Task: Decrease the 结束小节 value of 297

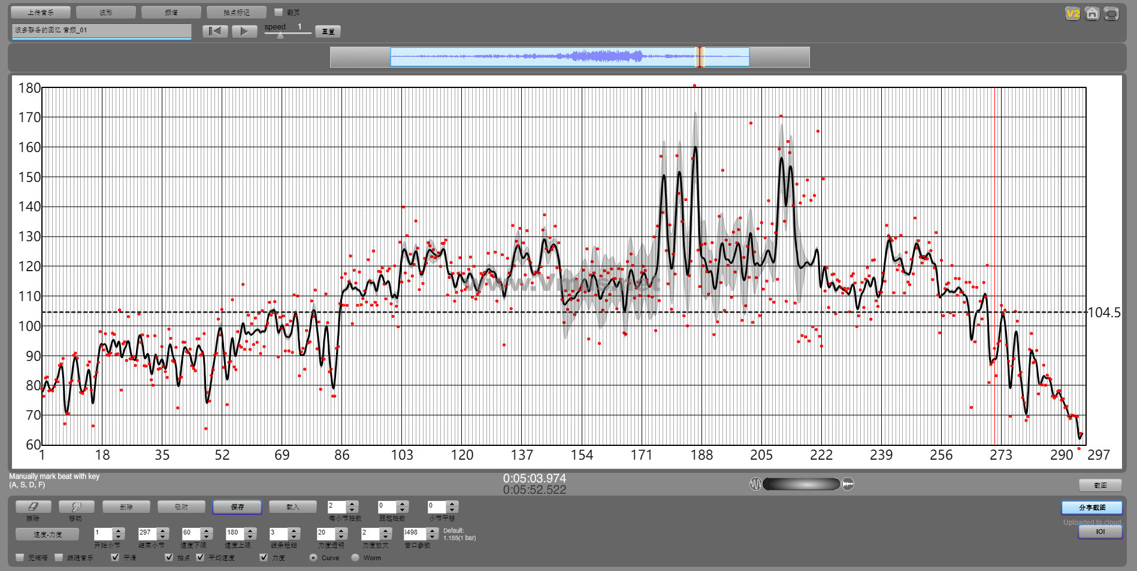Action: point(163,536)
